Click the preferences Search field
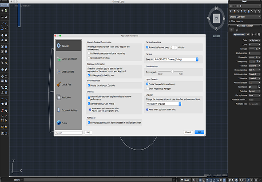Image resolution: width=262 pixels, height=182 pixels. coord(69,133)
